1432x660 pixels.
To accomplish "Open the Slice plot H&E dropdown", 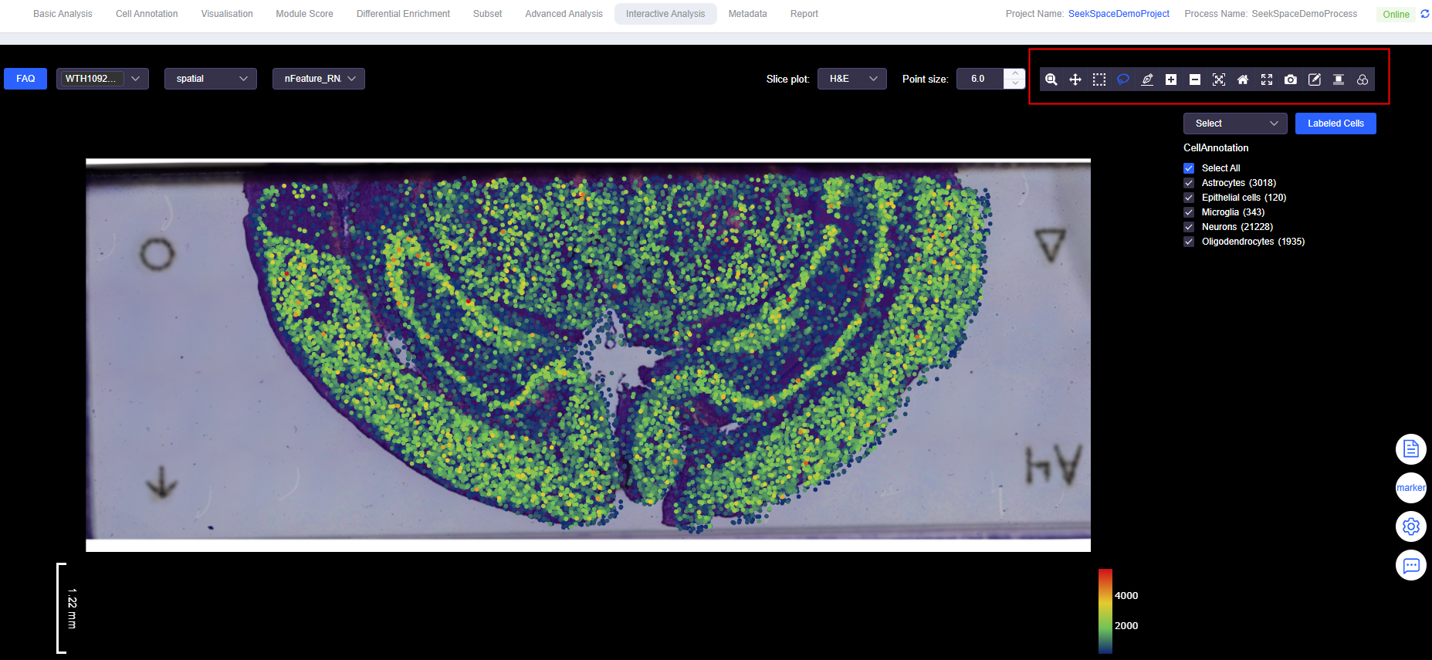I will pos(852,79).
